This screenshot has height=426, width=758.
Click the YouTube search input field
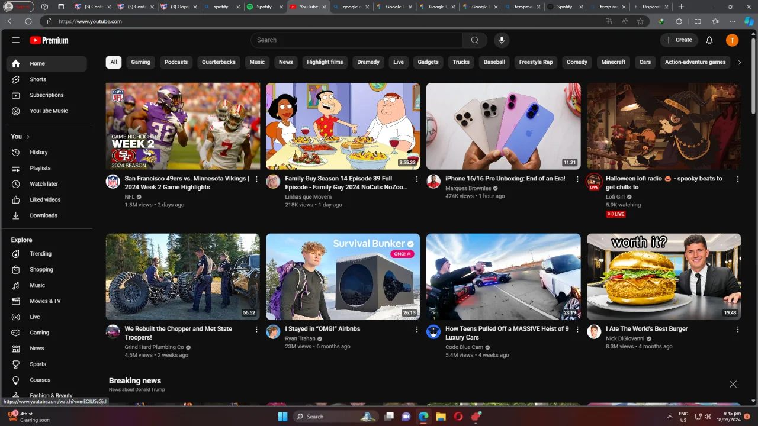tap(356, 40)
